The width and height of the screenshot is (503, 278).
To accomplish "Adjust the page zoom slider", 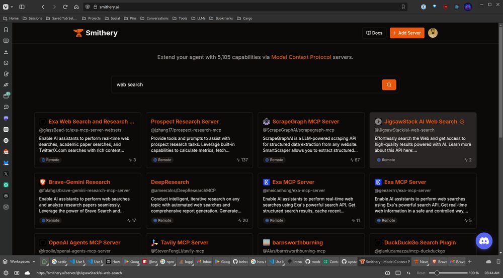I will tap(449, 273).
